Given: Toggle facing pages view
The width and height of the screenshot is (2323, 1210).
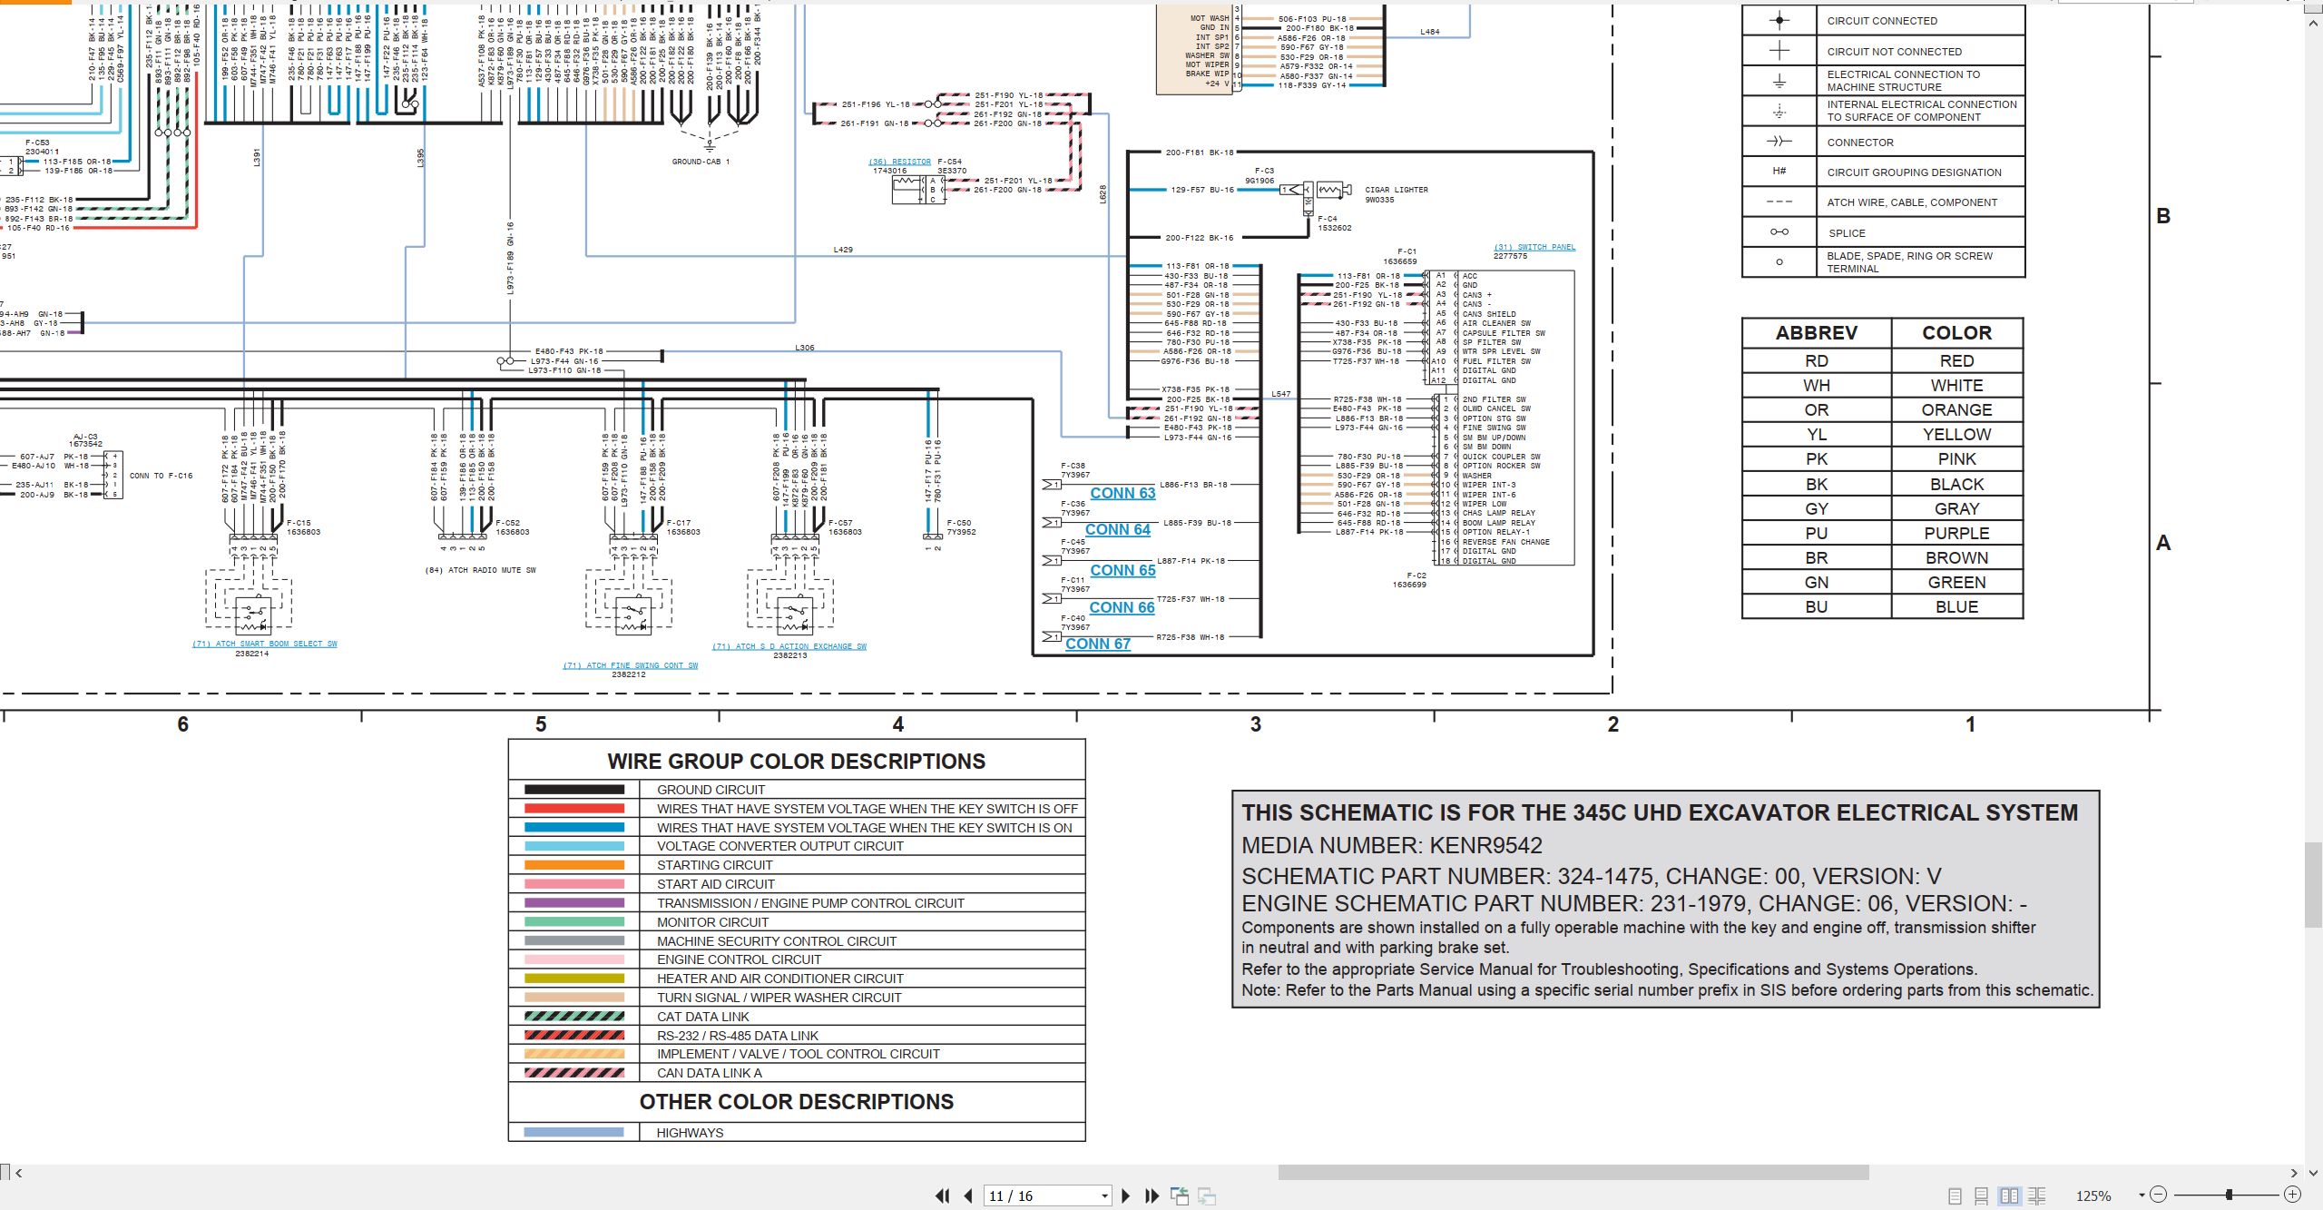Looking at the screenshot, I should tap(2009, 1195).
